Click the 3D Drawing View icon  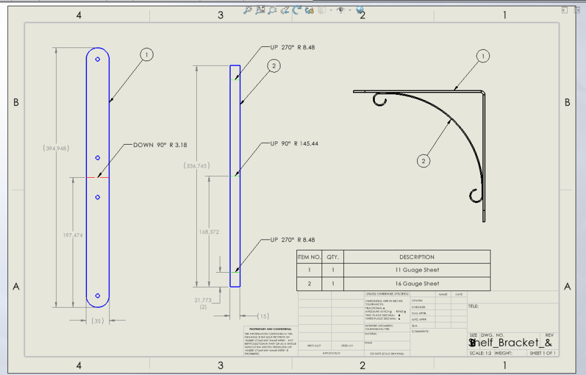click(309, 10)
